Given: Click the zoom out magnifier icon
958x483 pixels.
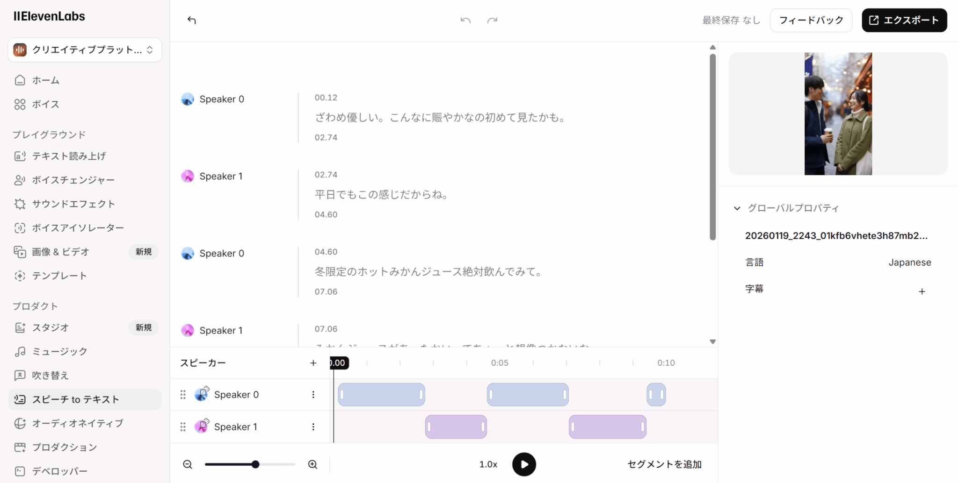Looking at the screenshot, I should click(x=188, y=464).
